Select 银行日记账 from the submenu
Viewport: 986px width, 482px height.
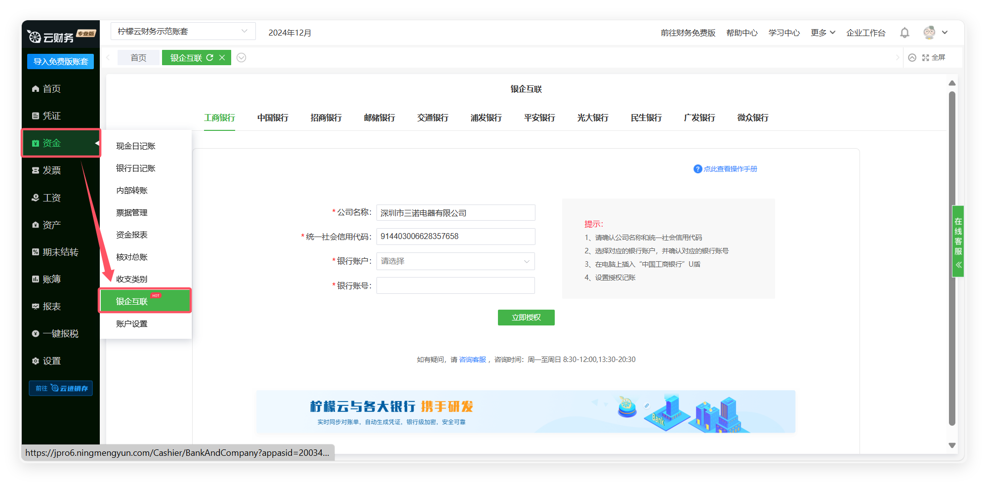(136, 168)
